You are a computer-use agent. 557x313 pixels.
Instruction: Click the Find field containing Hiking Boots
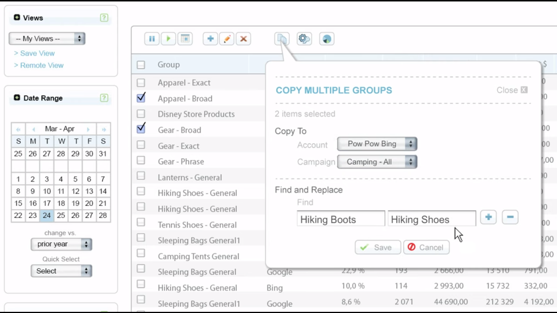[x=341, y=219]
